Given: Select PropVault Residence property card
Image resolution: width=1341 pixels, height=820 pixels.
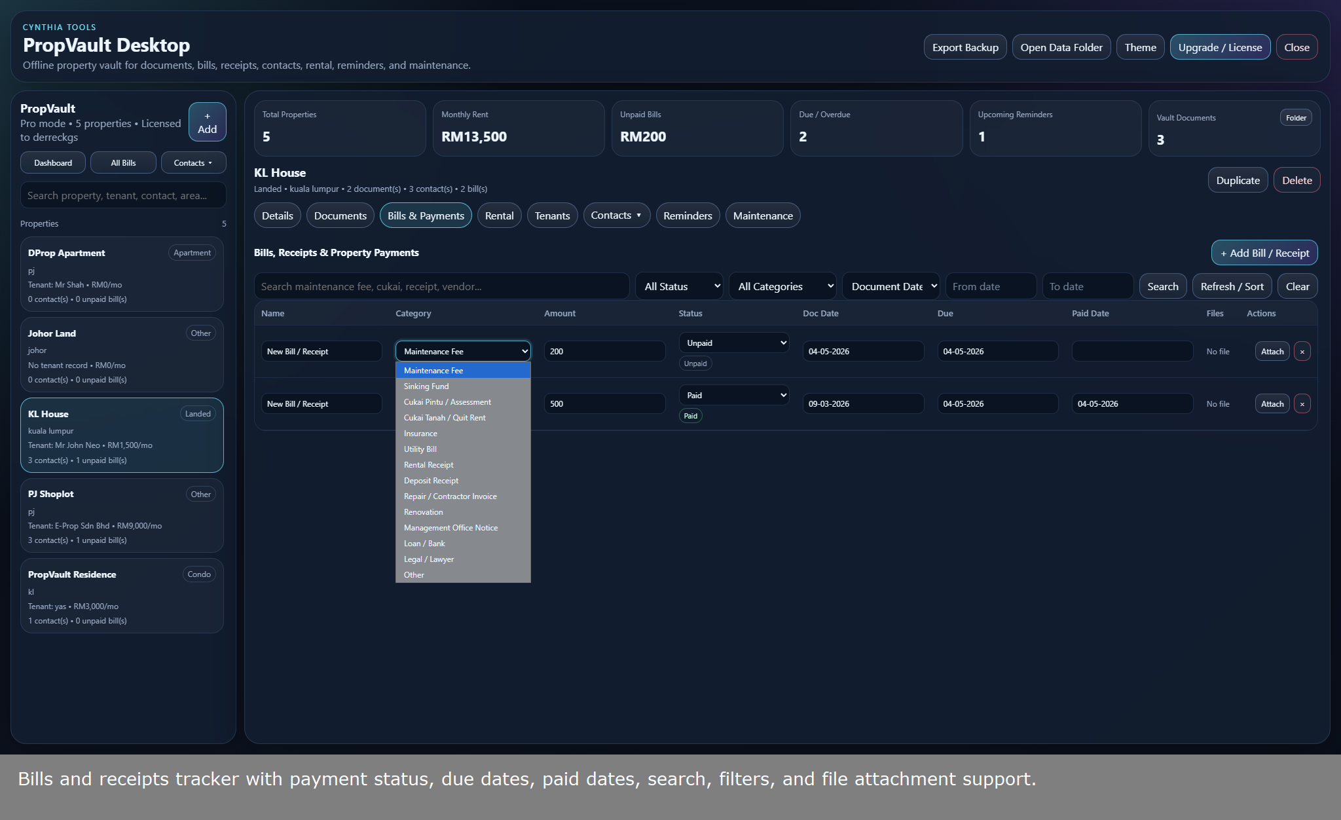Looking at the screenshot, I should (122, 596).
